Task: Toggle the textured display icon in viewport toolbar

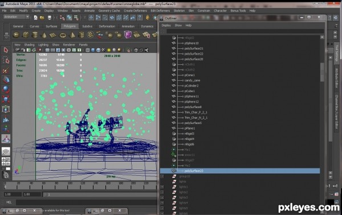Action: [x=103, y=50]
